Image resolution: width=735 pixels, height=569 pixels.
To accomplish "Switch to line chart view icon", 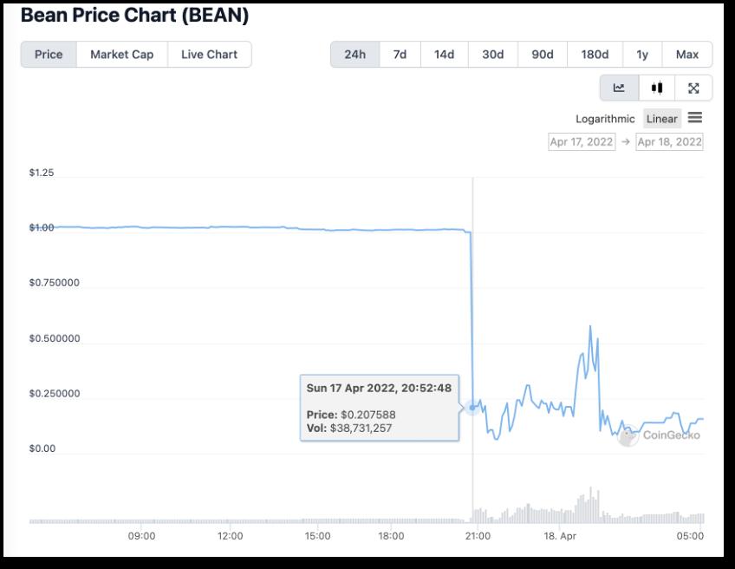I will (619, 88).
